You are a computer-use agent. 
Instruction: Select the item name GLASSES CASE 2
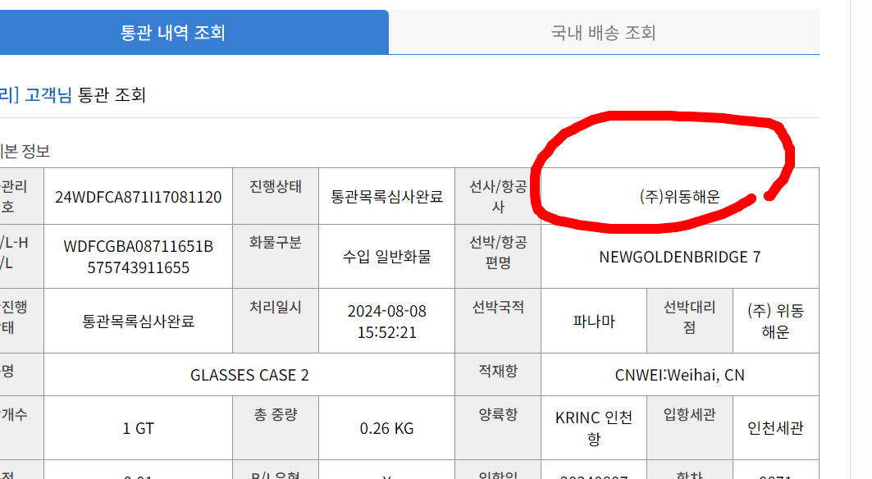click(249, 375)
